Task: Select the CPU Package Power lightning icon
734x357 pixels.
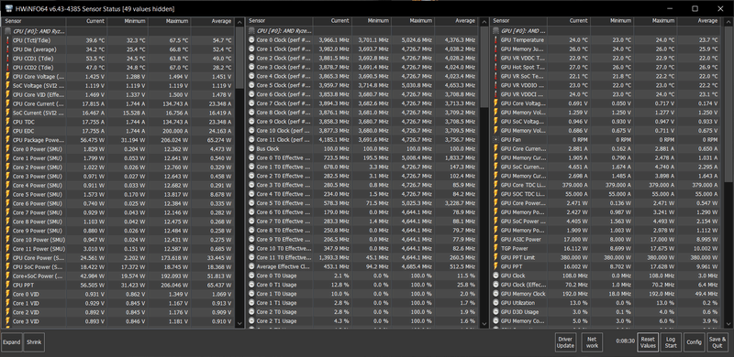Action: point(7,140)
